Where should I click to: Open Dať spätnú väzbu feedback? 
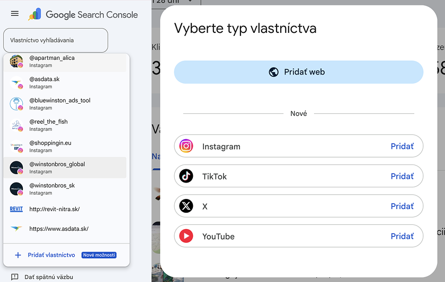(49, 277)
